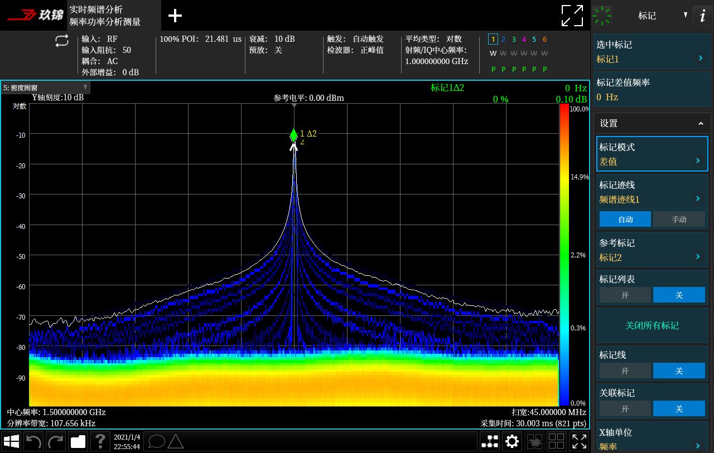Turn coupled markers (关联标记) Off (关)

point(679,408)
